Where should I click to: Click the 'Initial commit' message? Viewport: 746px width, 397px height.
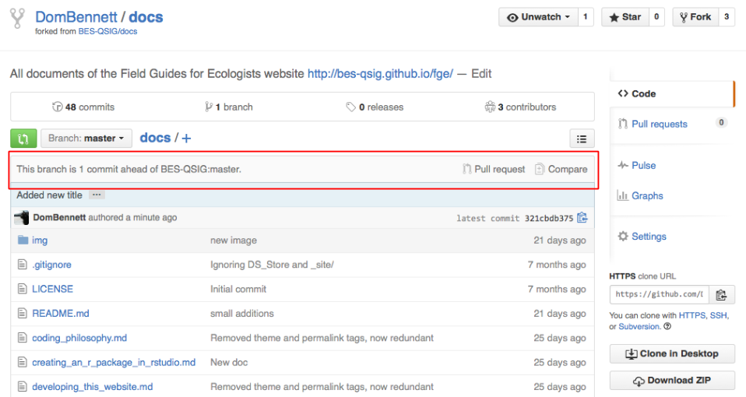click(x=238, y=289)
